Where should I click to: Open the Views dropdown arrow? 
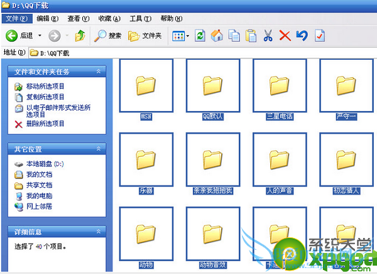[188, 36]
